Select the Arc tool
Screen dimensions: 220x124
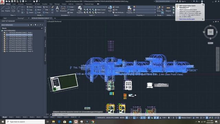click(x=18, y=9)
